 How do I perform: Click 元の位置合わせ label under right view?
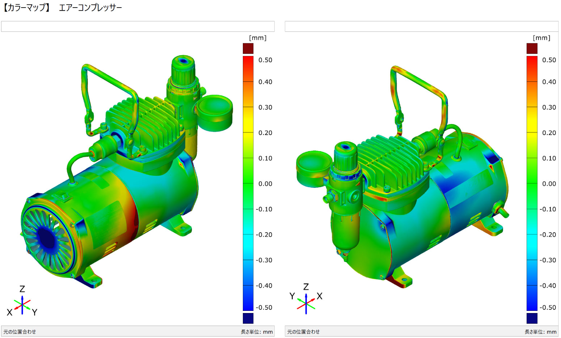[304, 332]
